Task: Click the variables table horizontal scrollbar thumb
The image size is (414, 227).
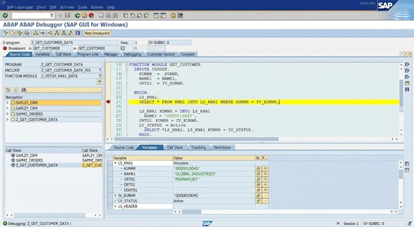Action: [192, 212]
